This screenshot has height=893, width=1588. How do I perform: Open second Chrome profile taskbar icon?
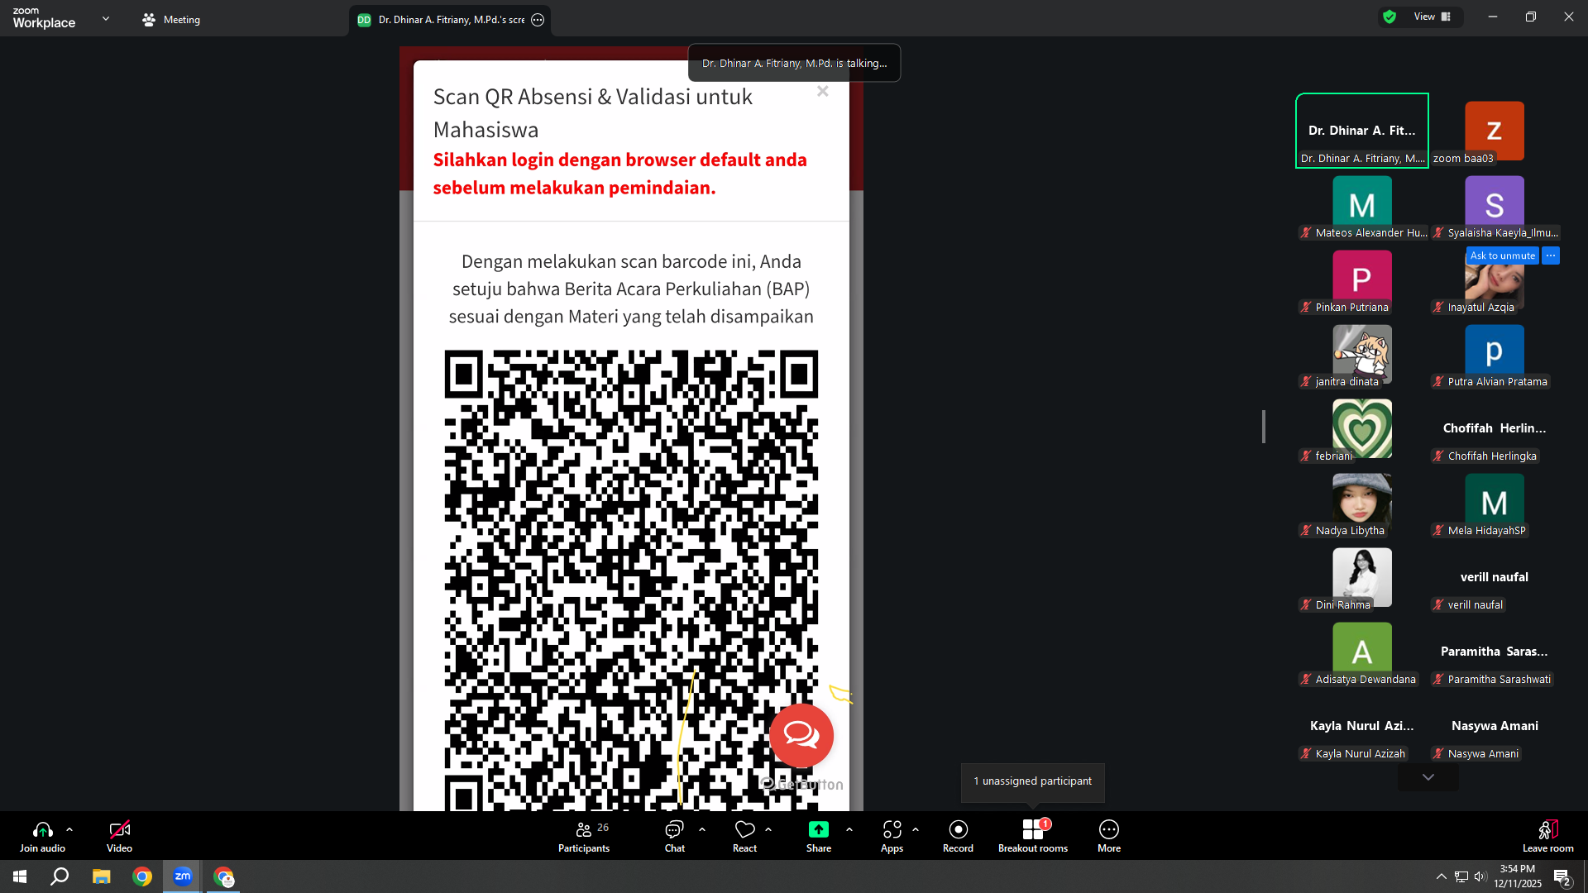coord(224,876)
